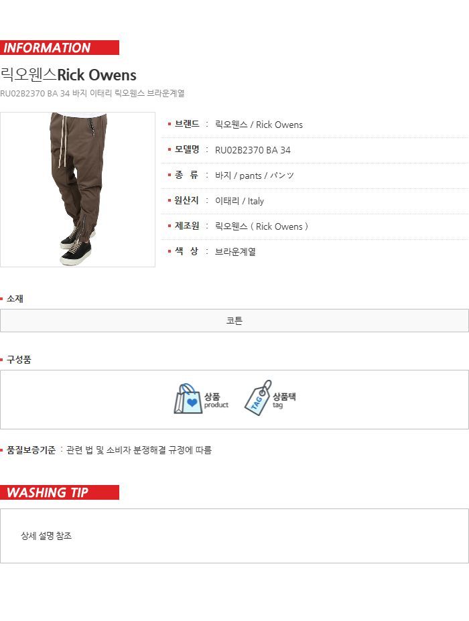This screenshot has height=621, width=469.
Task: Click the Rick Owens product title
Action: click(68, 75)
